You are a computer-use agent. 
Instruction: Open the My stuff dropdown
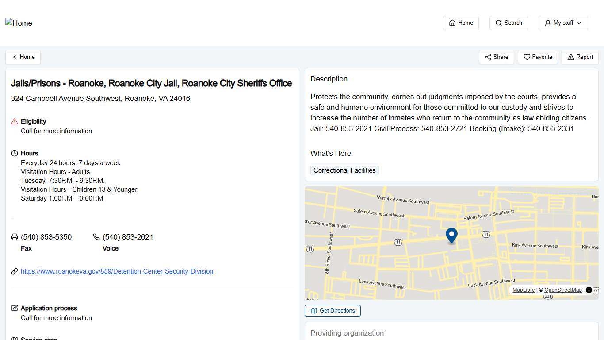563,23
